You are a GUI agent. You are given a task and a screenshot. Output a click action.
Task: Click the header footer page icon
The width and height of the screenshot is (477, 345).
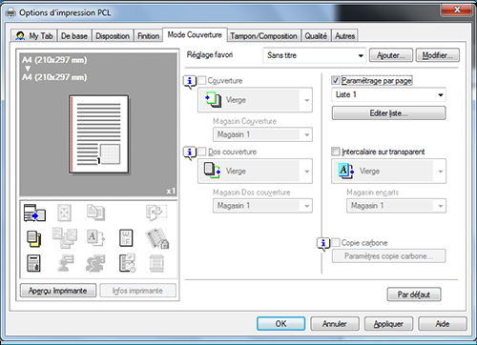33,263
